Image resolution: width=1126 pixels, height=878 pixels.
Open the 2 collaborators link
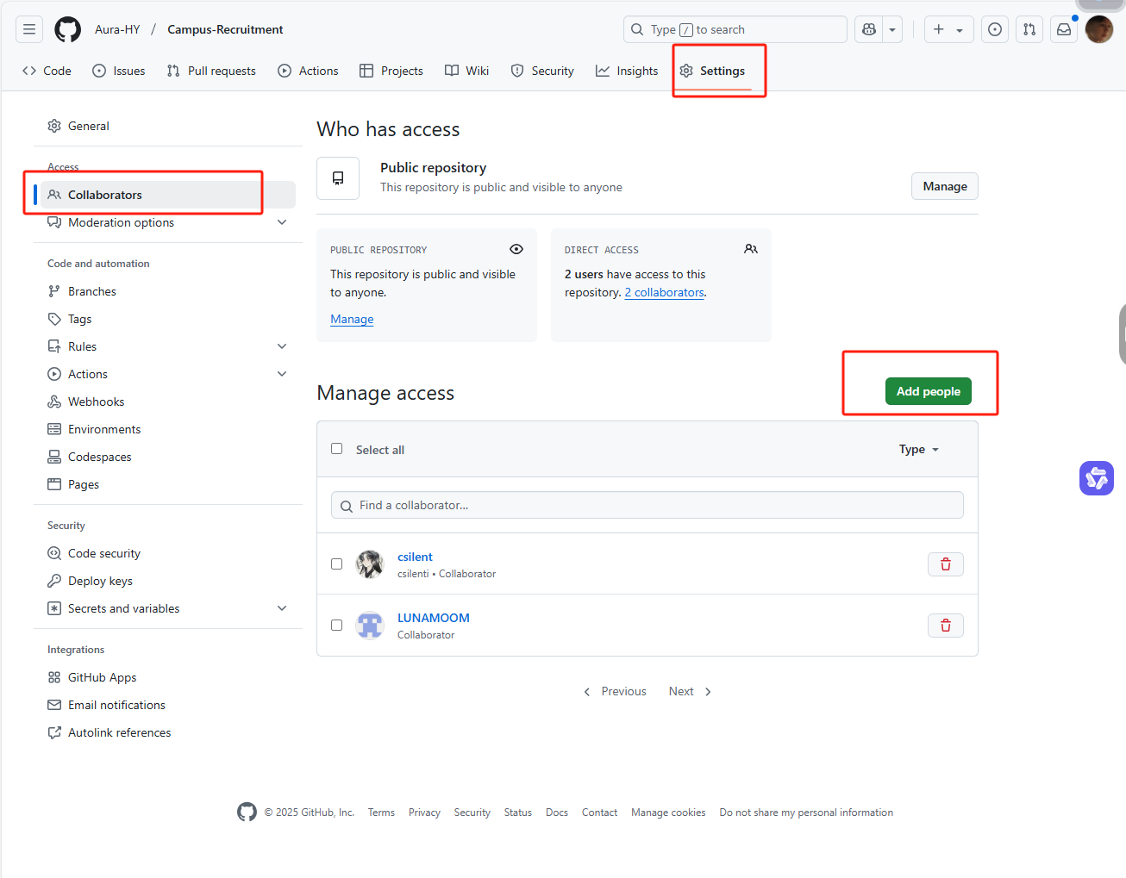[665, 292]
